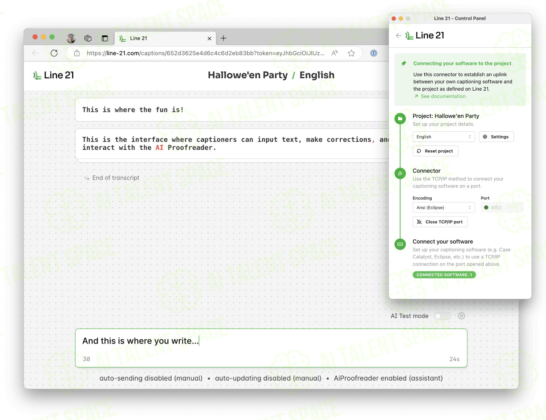
Task: Click the red AI highlighted word
Action: (159, 148)
